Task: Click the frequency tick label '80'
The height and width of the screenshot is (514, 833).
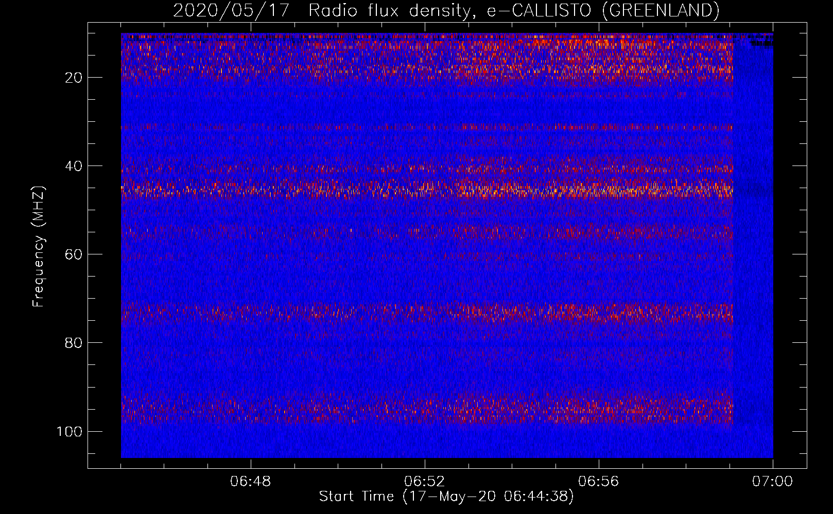Action: (x=74, y=343)
